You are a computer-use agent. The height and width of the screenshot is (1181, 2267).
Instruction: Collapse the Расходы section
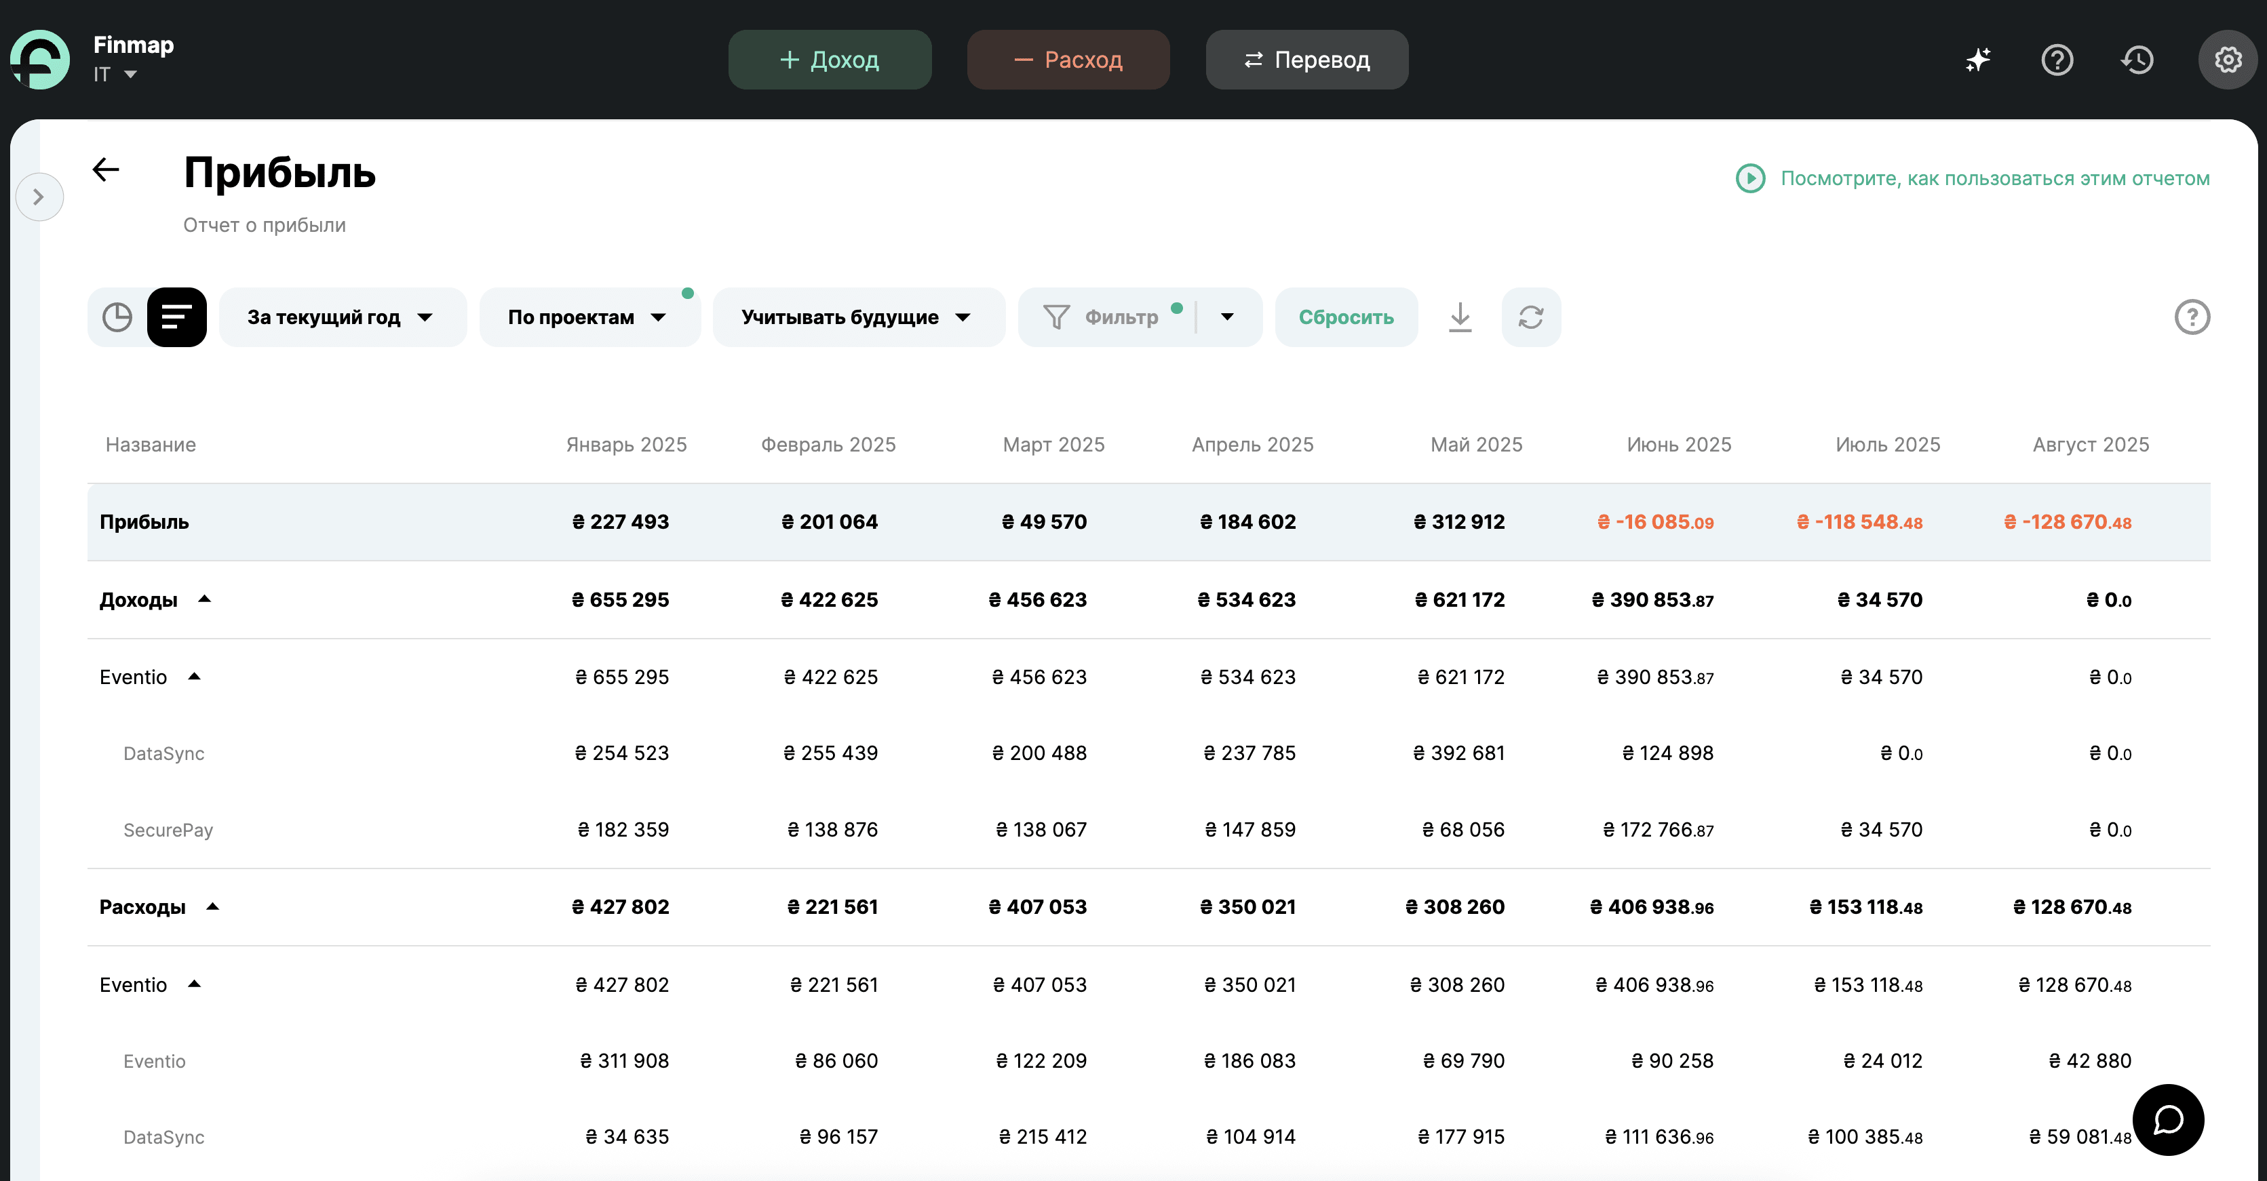(212, 906)
